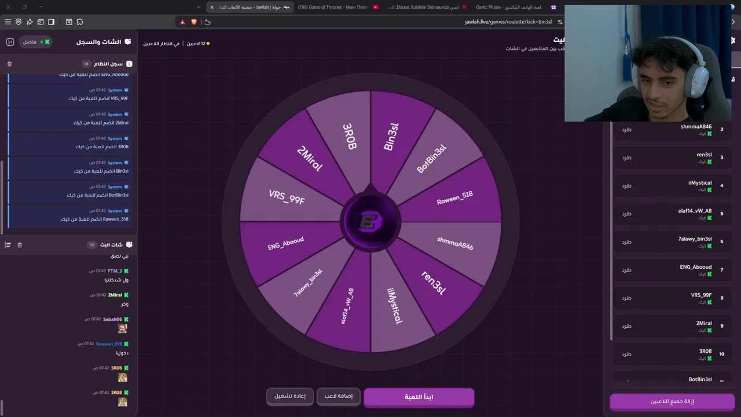Click FTM_3 username in stream chat
741x417 pixels.
pyautogui.click(x=115, y=271)
